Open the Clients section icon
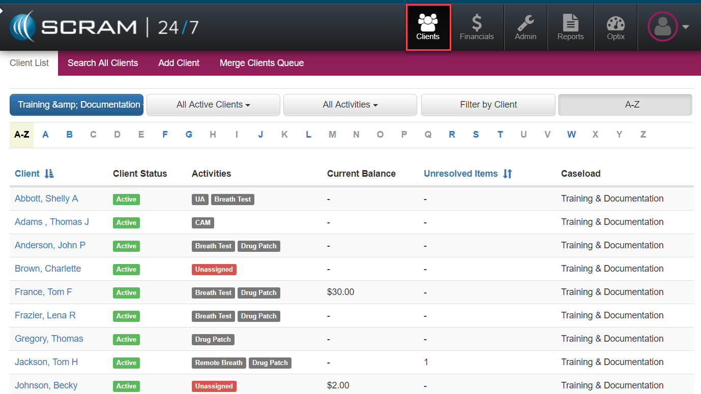The width and height of the screenshot is (701, 394). point(428,22)
